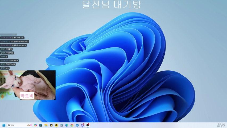Open File Explorer from the taskbar
This screenshot has width=227, height=128.
coord(46,125)
